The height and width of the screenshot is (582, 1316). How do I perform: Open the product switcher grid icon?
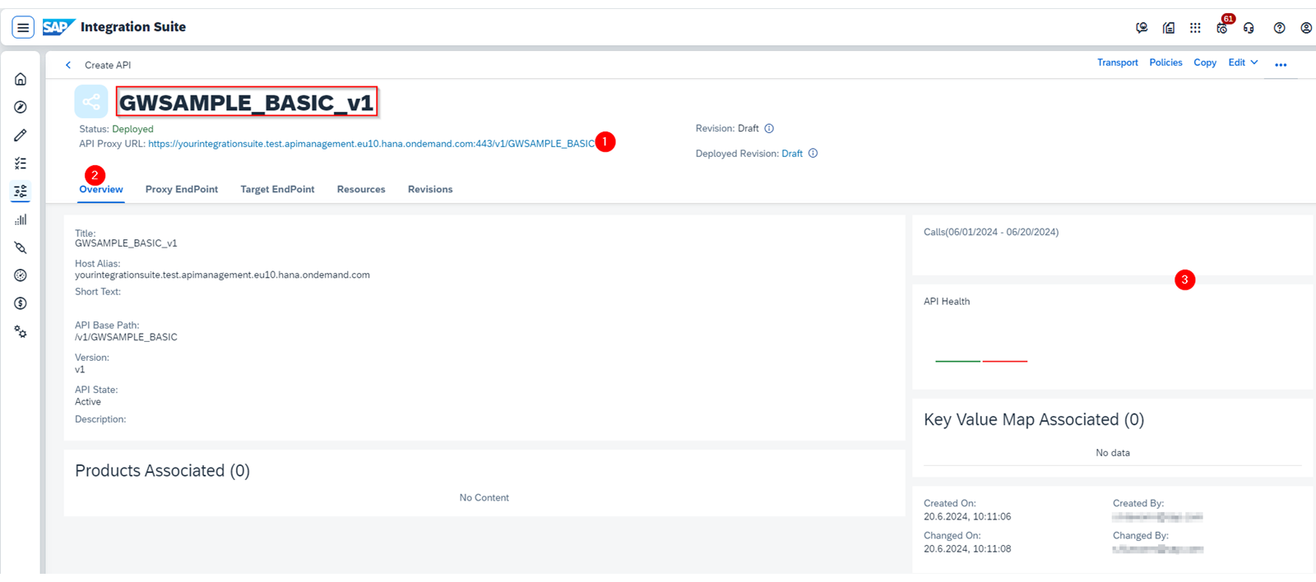(x=1195, y=28)
